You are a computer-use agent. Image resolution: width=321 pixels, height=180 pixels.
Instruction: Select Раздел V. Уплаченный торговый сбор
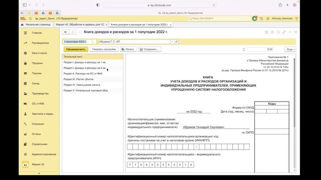pos(92,90)
